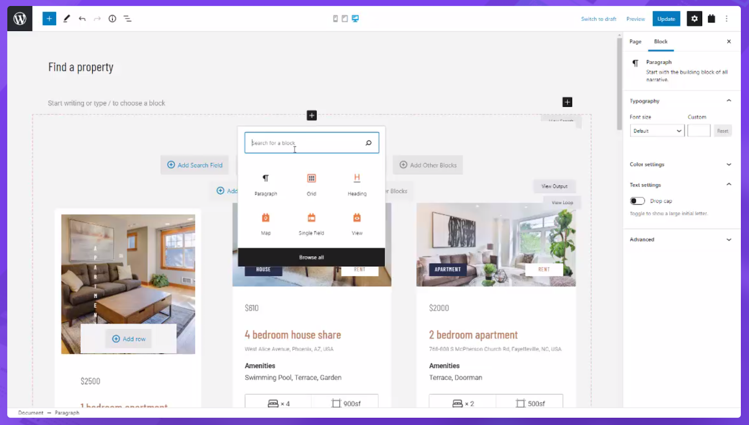
Task: Insert a Map block
Action: click(265, 224)
